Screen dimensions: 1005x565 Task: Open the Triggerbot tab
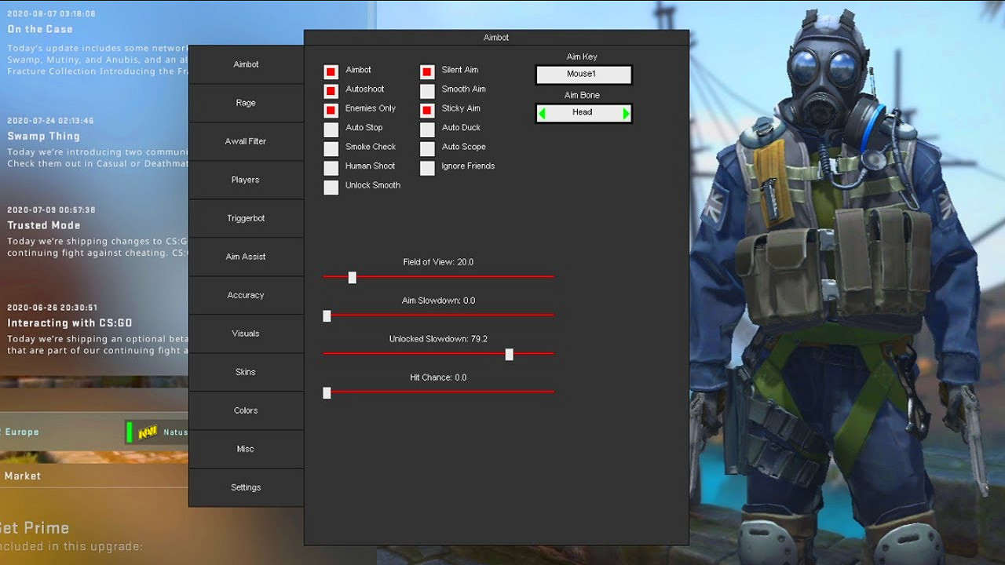246,217
